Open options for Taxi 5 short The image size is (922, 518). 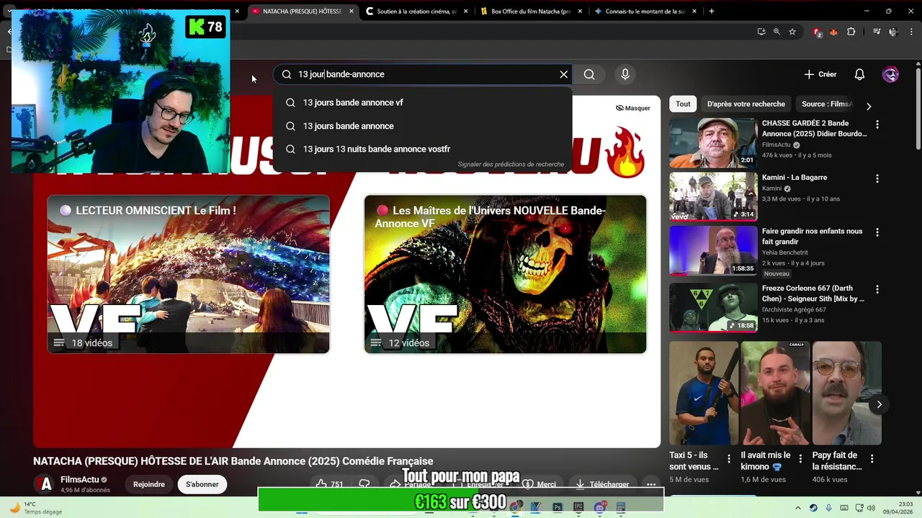tap(729, 458)
